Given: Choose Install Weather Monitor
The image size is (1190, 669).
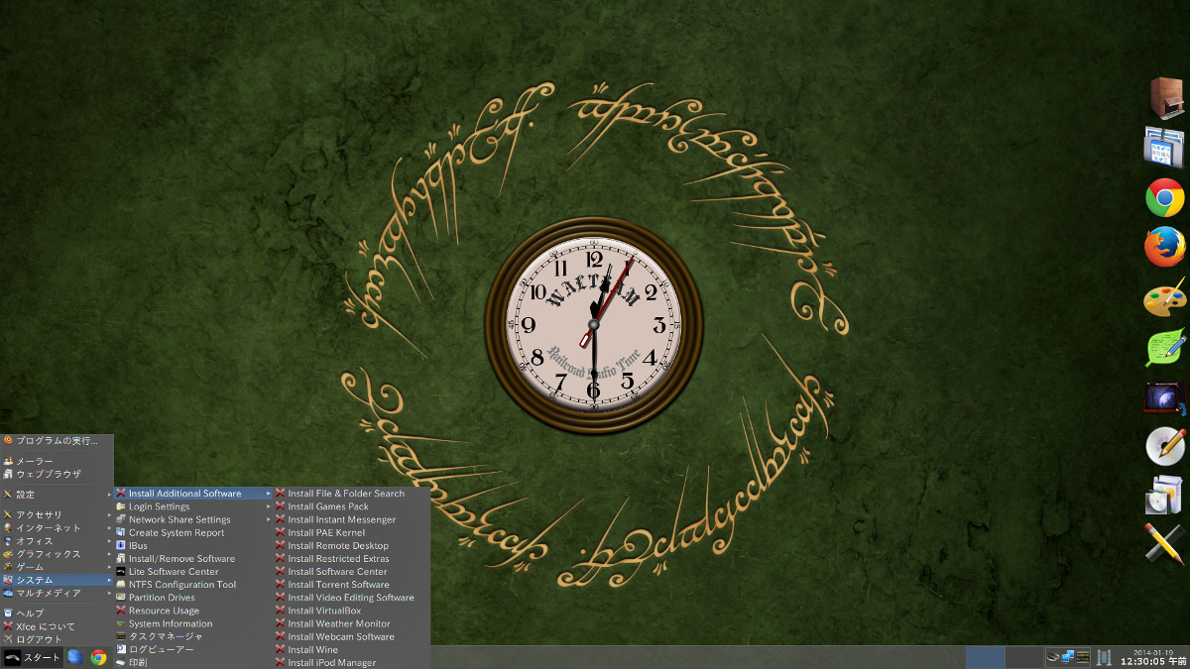Looking at the screenshot, I should (x=352, y=623).
